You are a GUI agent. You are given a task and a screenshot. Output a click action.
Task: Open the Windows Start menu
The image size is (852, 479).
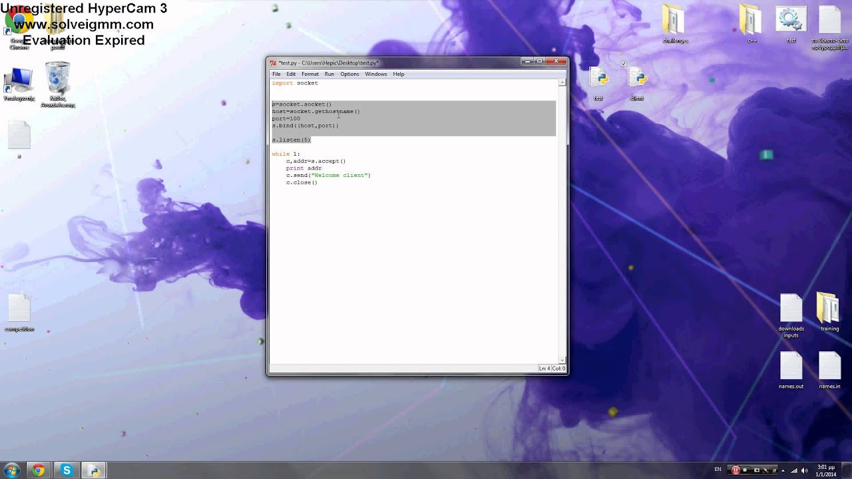click(11, 470)
